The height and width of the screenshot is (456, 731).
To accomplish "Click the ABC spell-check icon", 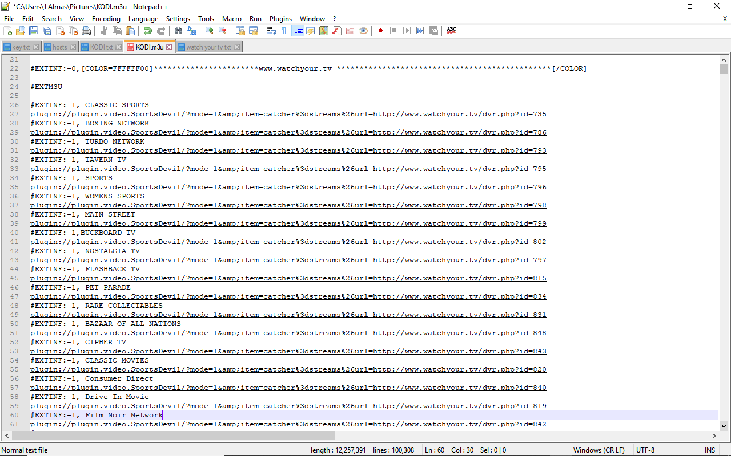I will pos(451,31).
